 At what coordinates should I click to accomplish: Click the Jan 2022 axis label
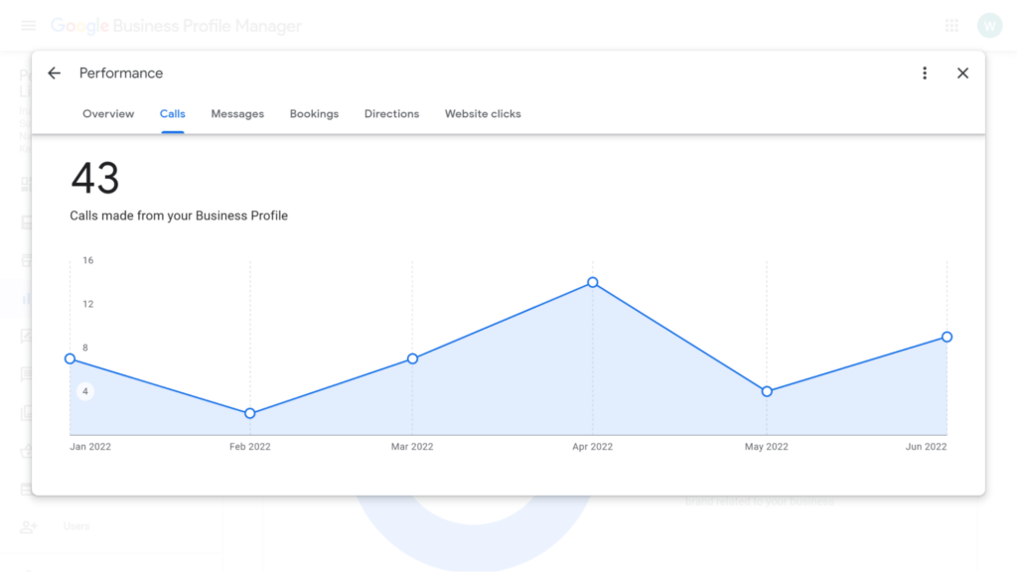point(90,446)
